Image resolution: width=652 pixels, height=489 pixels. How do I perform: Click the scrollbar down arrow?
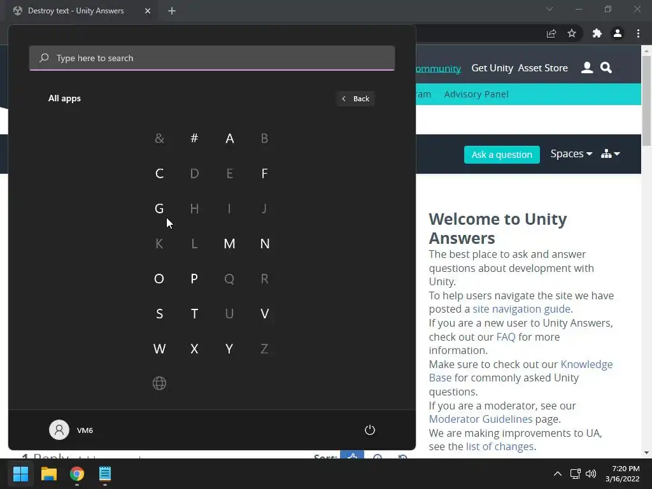[646, 453]
